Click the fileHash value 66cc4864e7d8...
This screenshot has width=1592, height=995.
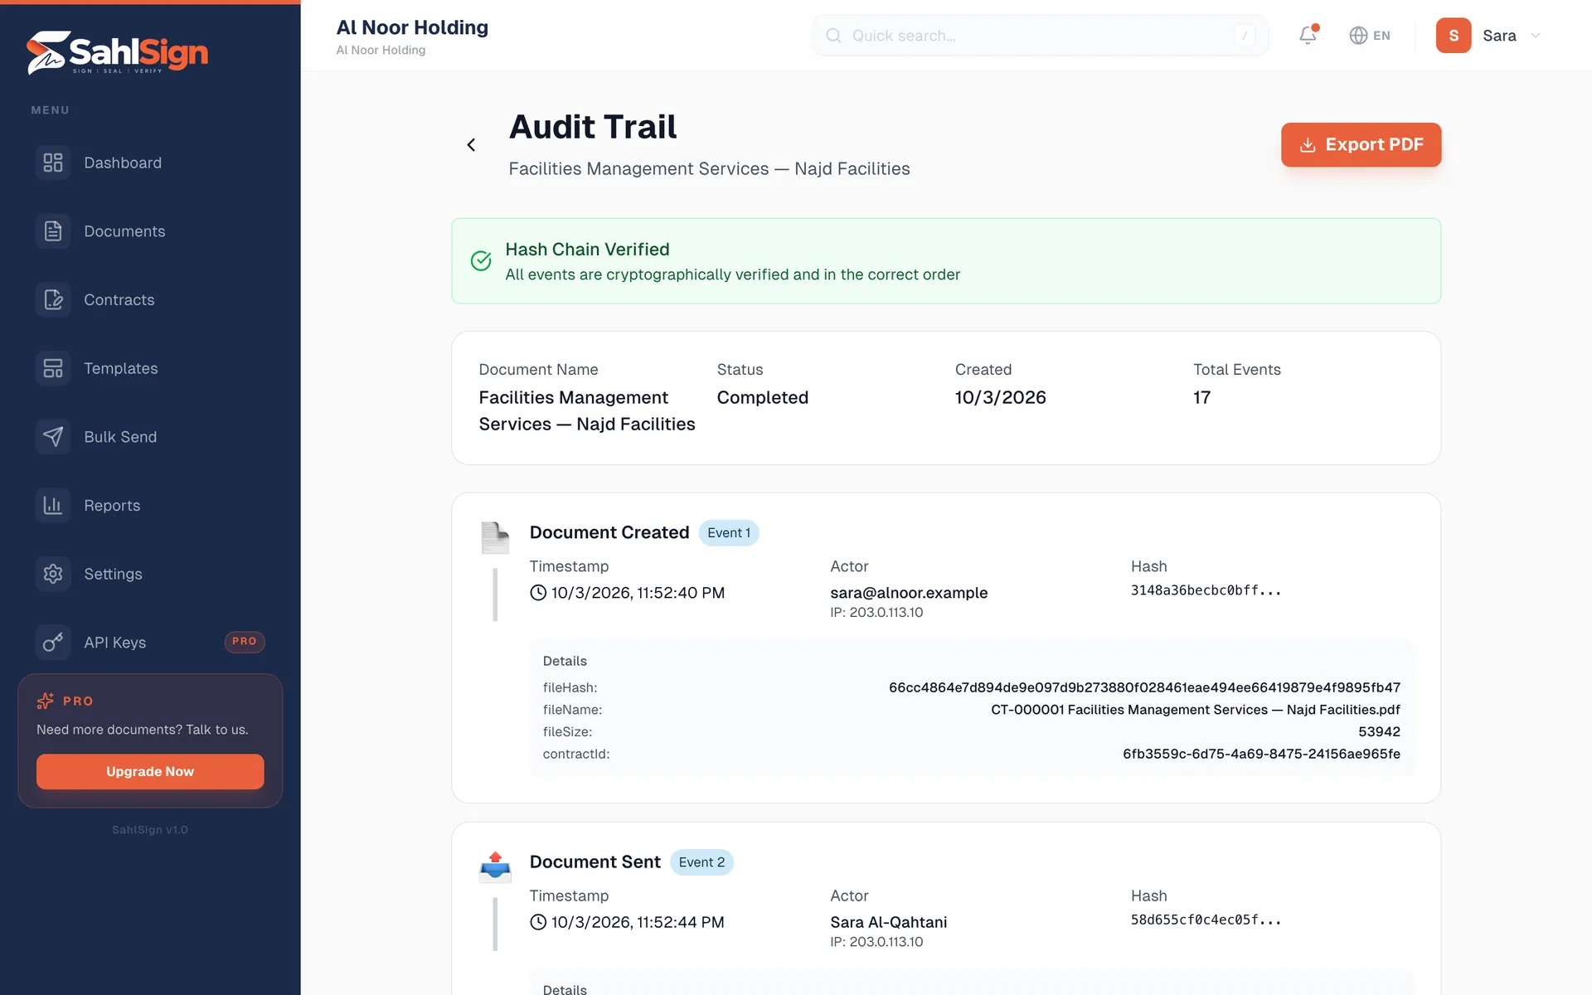[x=1144, y=687]
